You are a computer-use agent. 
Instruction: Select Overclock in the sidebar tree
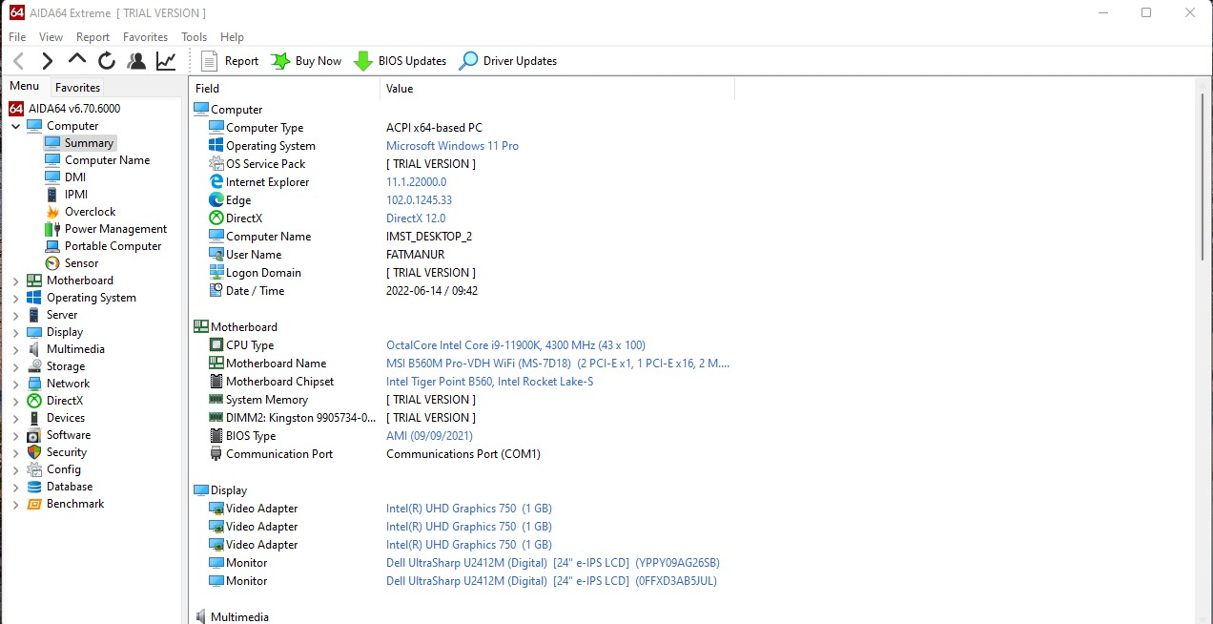point(90,212)
